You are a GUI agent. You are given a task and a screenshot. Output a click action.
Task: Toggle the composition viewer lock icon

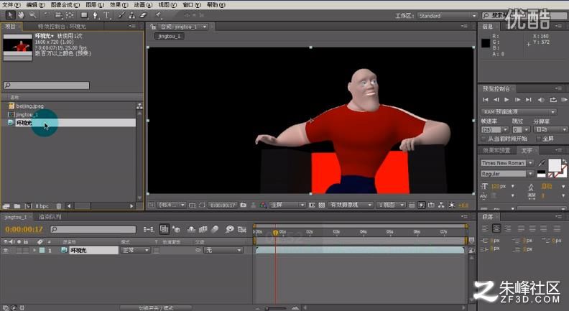(x=153, y=27)
